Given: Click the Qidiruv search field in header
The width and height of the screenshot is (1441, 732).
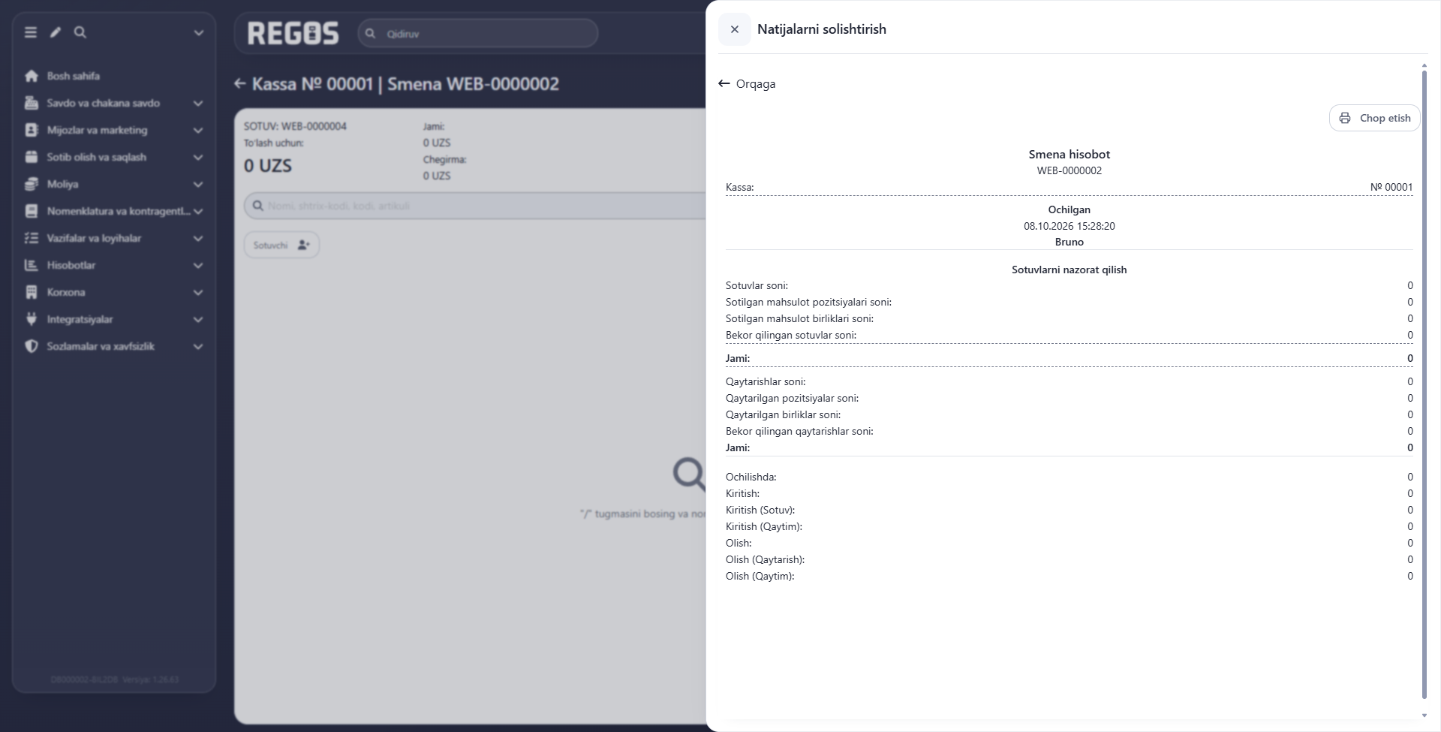Looking at the screenshot, I should click(x=478, y=34).
